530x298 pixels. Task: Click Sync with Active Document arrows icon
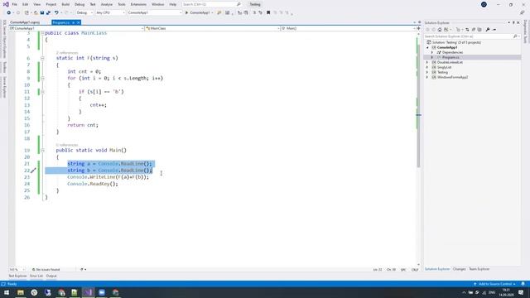tap(467, 30)
